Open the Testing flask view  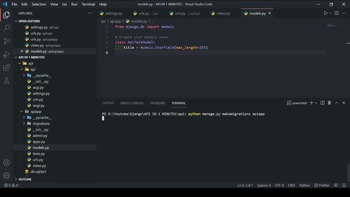coord(7,80)
